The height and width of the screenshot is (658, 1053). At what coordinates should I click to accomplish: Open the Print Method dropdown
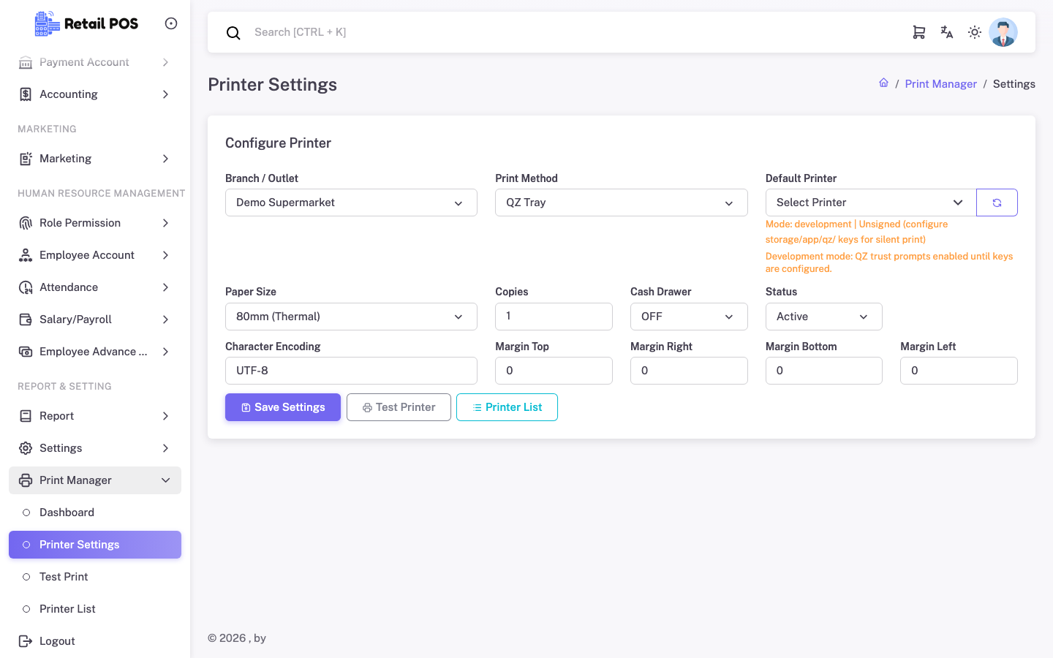click(622, 203)
